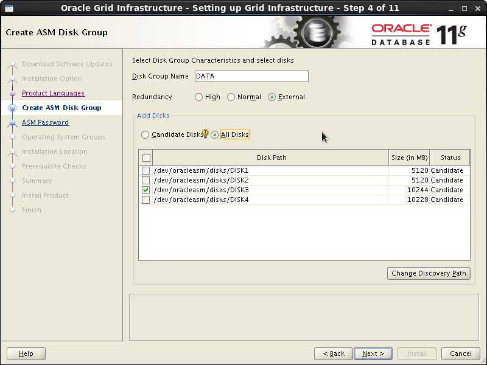Click the 10244 size value for DISK3
The height and width of the screenshot is (365, 487).
(x=418, y=190)
